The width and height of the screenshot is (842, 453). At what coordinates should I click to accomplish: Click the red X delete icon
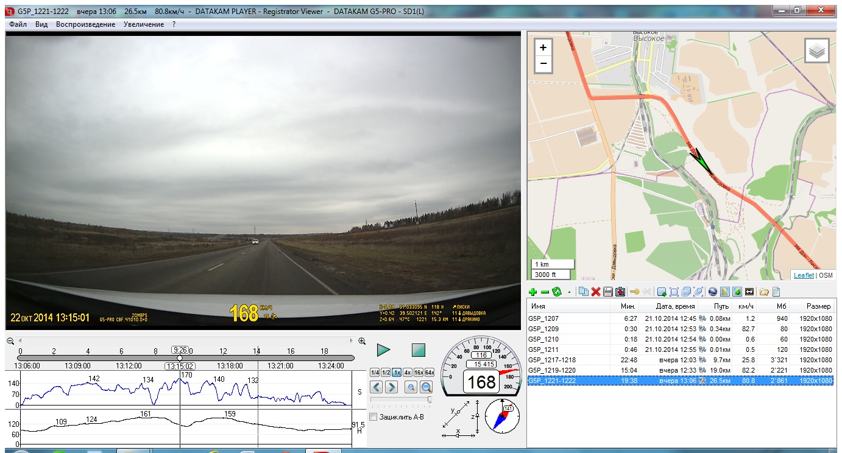click(596, 292)
